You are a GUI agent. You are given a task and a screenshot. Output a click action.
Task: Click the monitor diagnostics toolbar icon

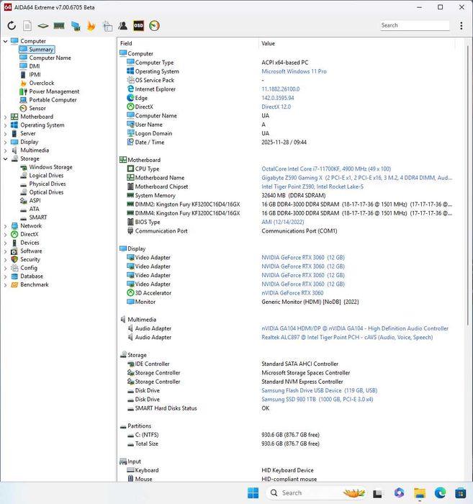pos(76,26)
